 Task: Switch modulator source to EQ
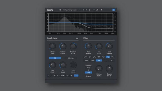tap(55, 58)
